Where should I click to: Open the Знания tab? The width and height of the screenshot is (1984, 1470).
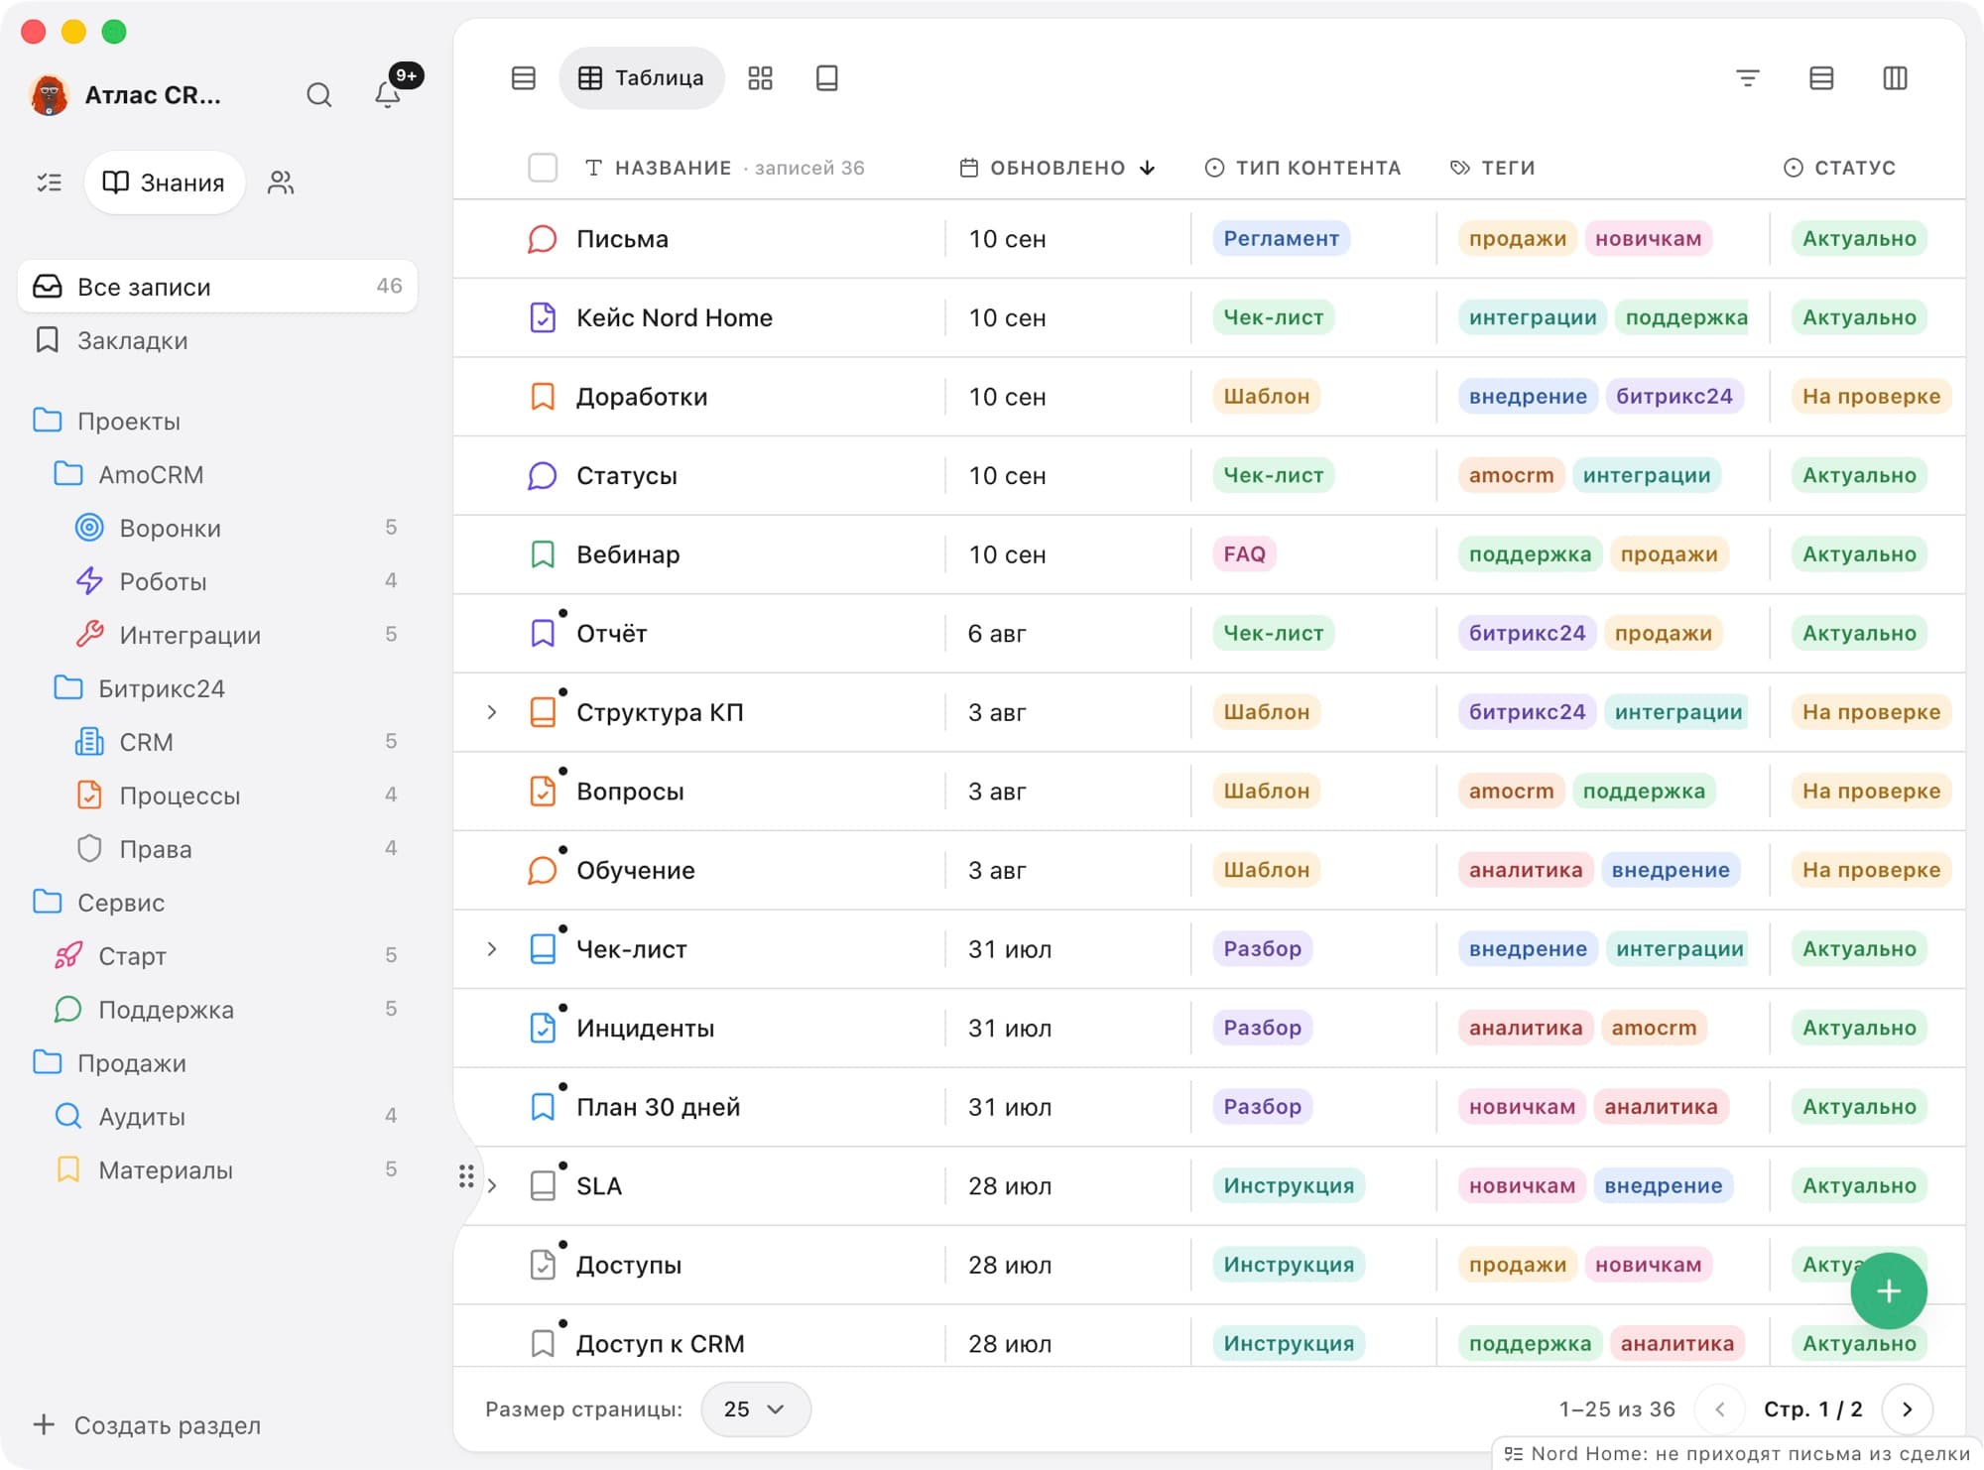pos(165,183)
